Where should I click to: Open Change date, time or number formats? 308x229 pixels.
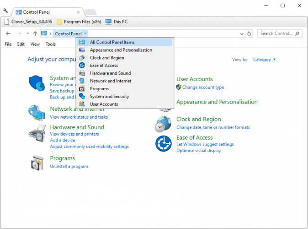213,127
